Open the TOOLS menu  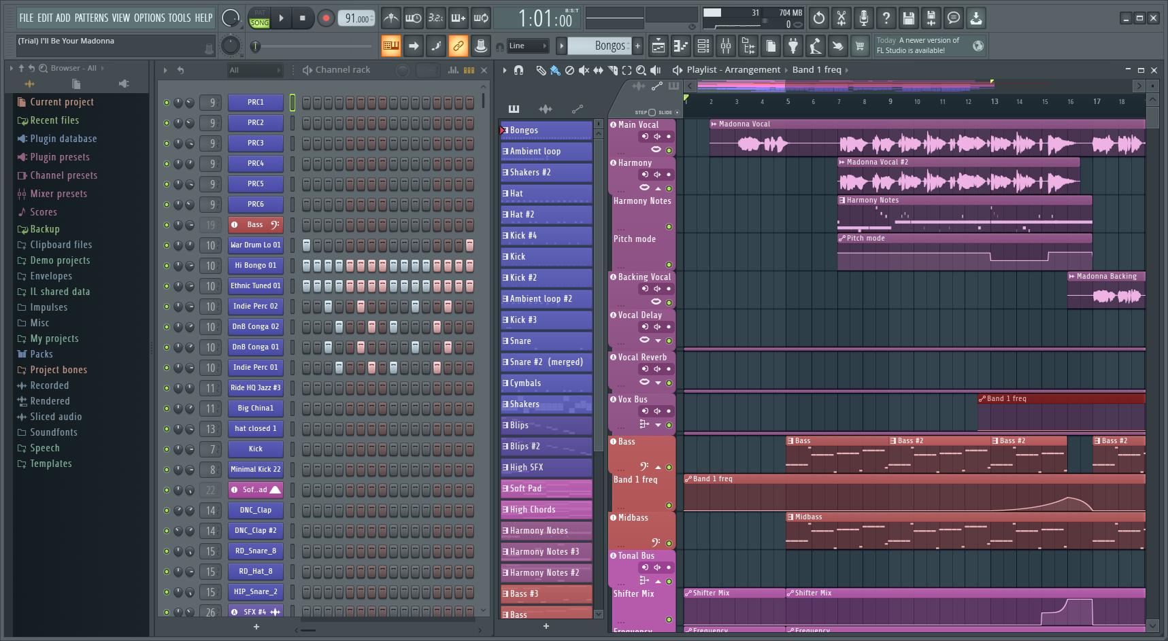pos(180,18)
